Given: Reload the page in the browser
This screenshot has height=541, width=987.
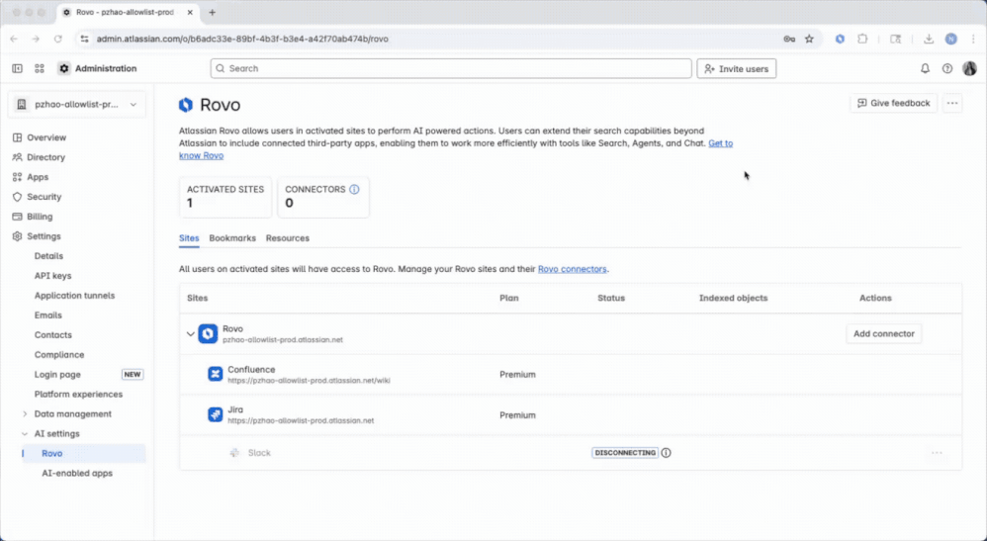Looking at the screenshot, I should tap(58, 39).
